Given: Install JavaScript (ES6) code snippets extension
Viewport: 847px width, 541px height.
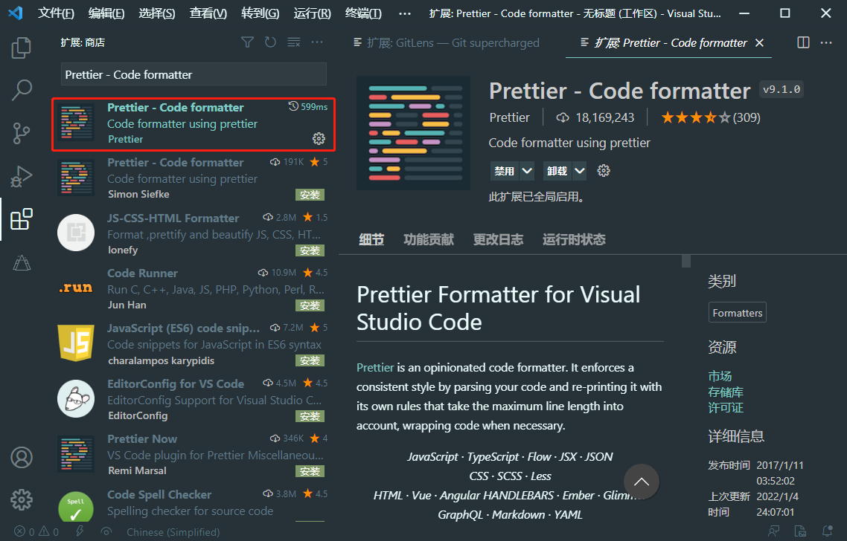Looking at the screenshot, I should [310, 360].
